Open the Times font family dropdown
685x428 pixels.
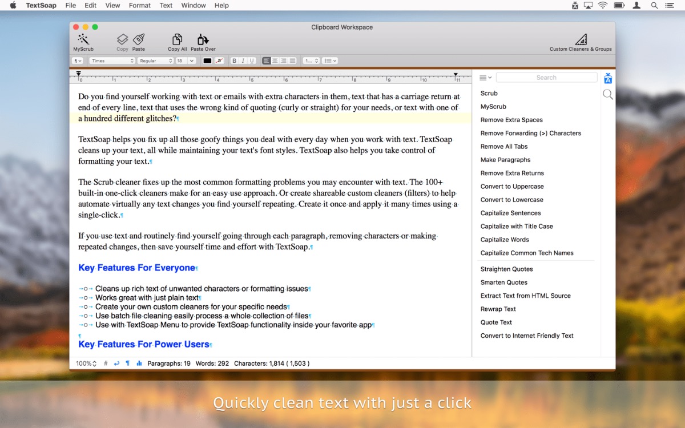click(112, 60)
